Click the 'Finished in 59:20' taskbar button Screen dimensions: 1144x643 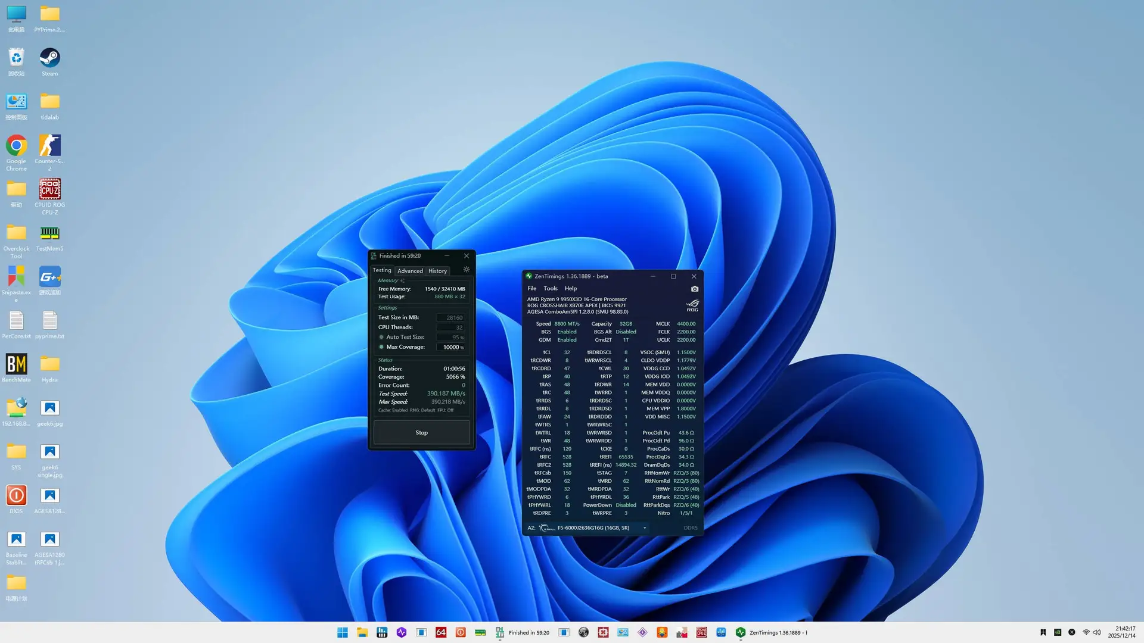click(x=523, y=632)
